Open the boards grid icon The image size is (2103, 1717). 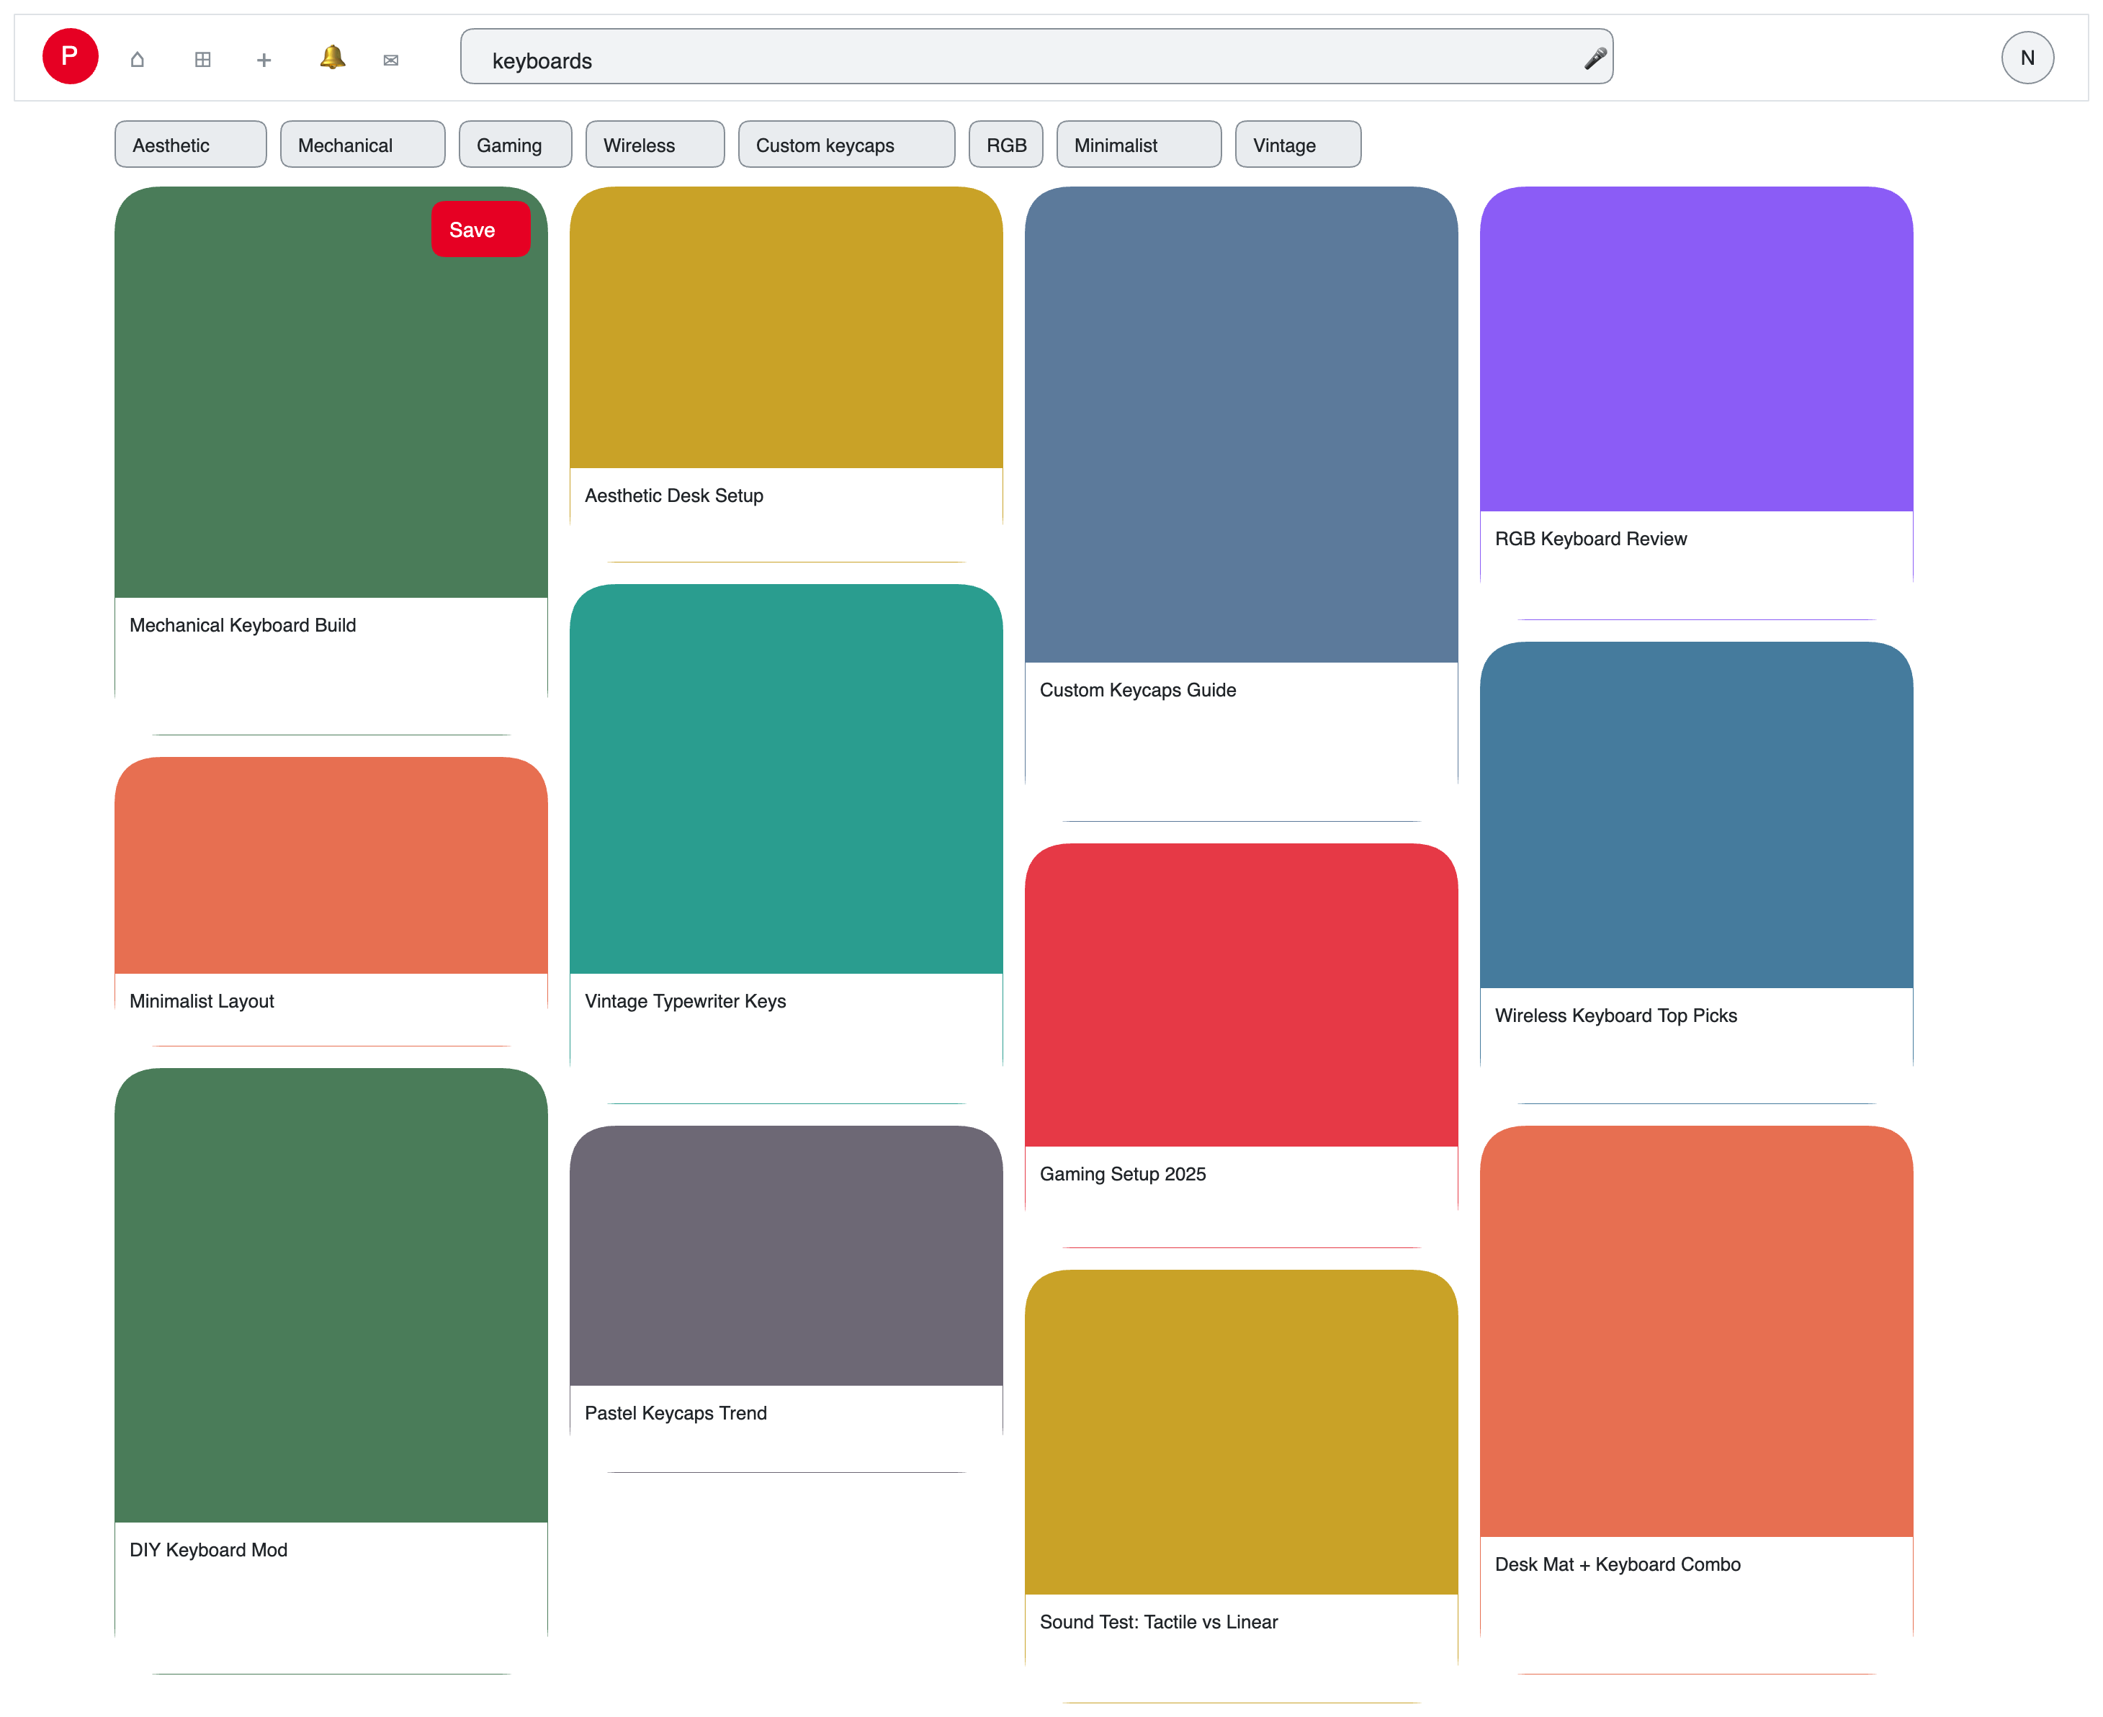point(203,59)
